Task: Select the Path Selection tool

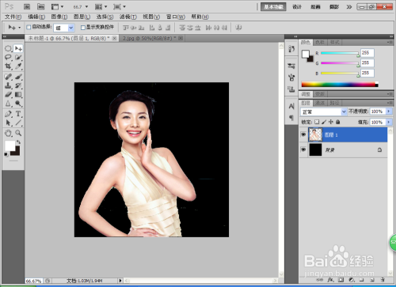Action: pos(8,123)
